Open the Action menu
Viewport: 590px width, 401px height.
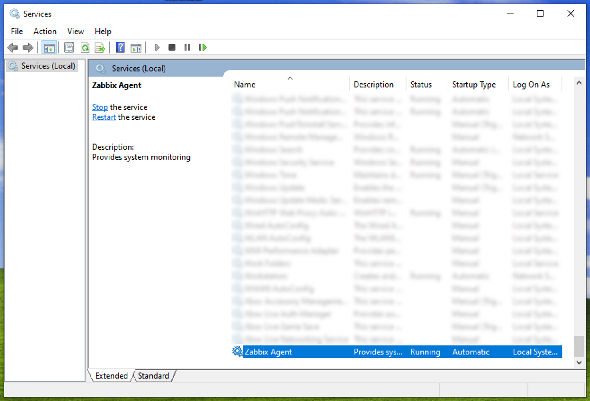[x=45, y=31]
